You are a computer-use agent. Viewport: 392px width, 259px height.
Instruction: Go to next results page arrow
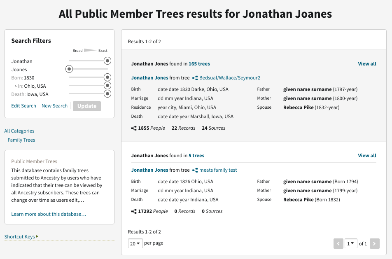tap(374, 243)
